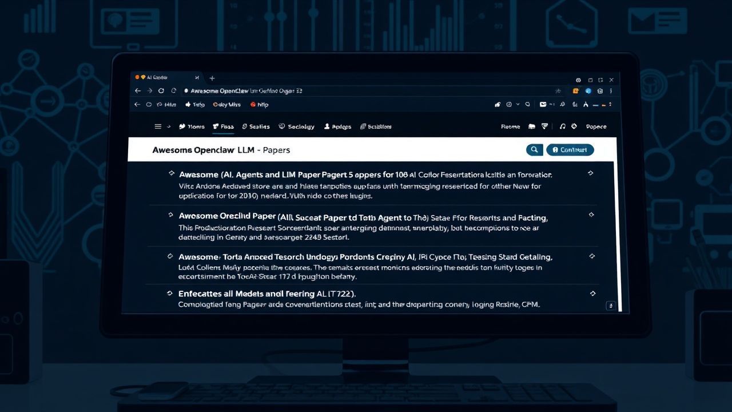Screen dimensions: 732x412
Task: Select the search icon on the papers page
Action: 534,149
